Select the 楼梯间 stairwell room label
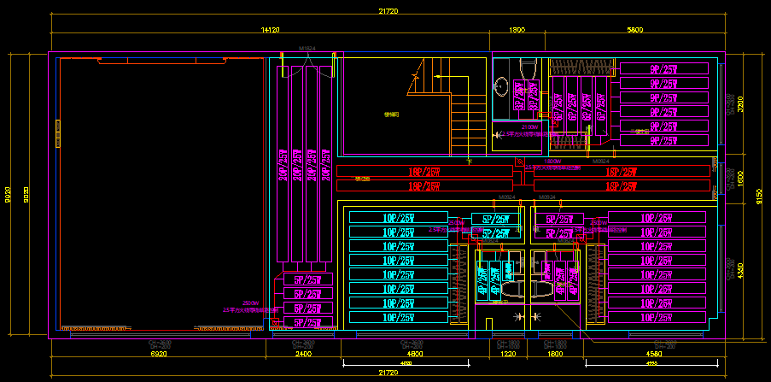Viewport: 771px width, 382px height. click(392, 114)
